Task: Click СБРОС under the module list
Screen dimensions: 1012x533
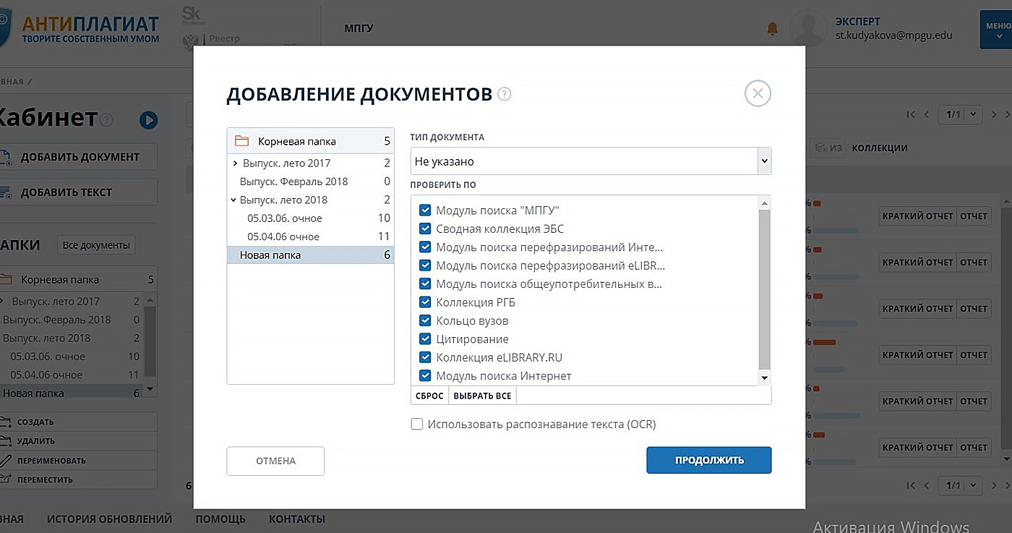Action: click(429, 396)
